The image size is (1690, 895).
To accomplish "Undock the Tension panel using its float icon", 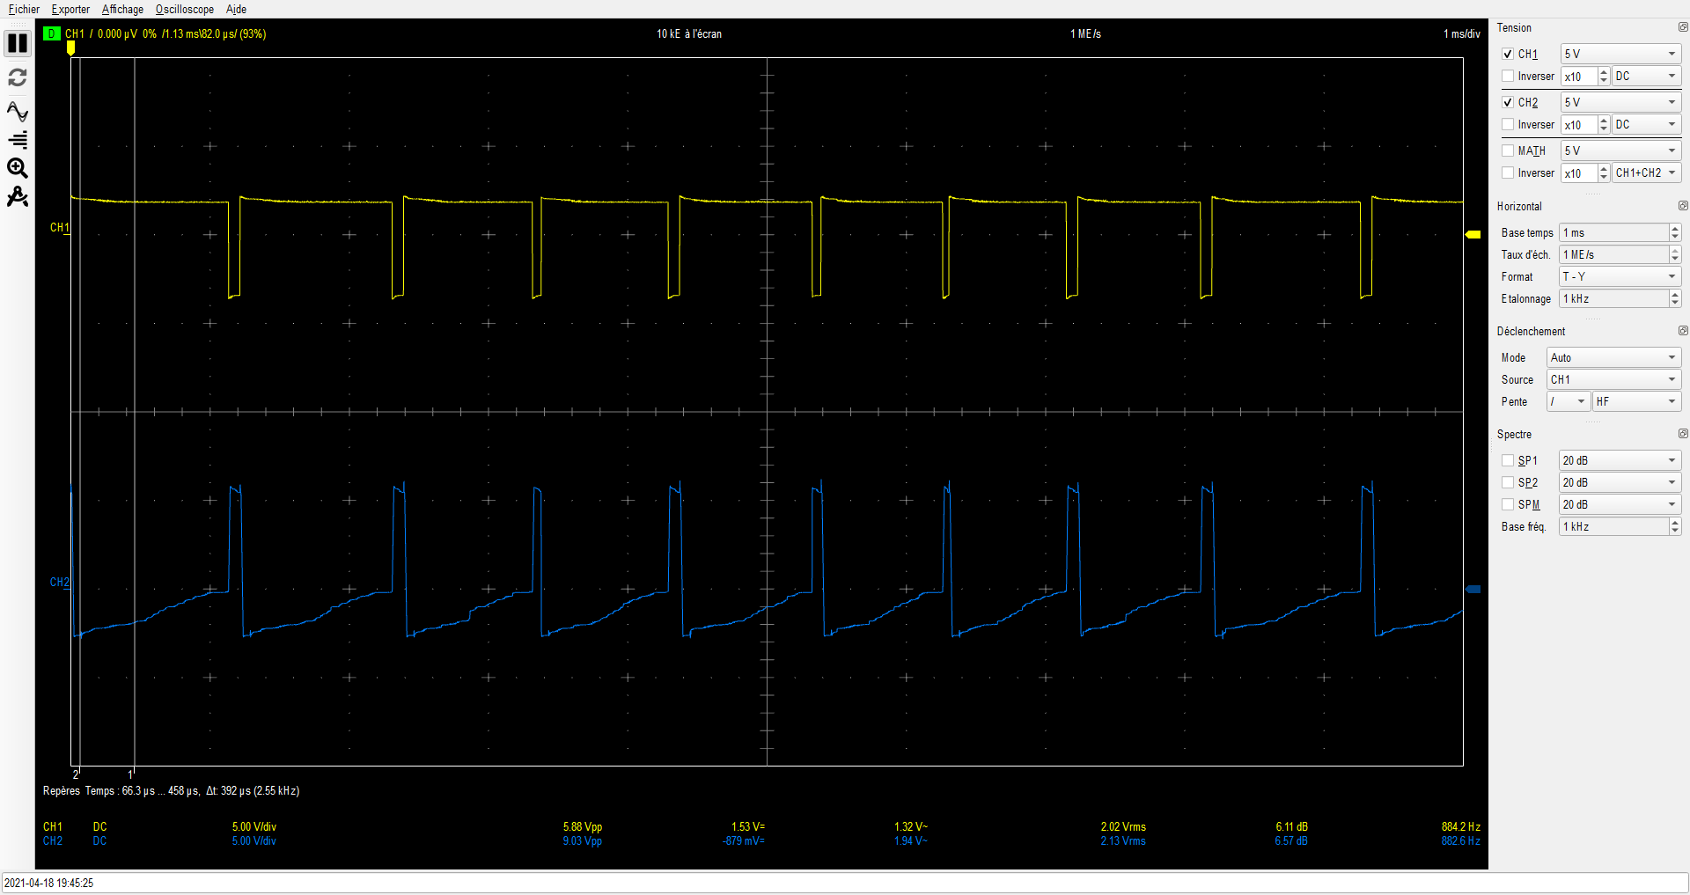I will point(1682,28).
